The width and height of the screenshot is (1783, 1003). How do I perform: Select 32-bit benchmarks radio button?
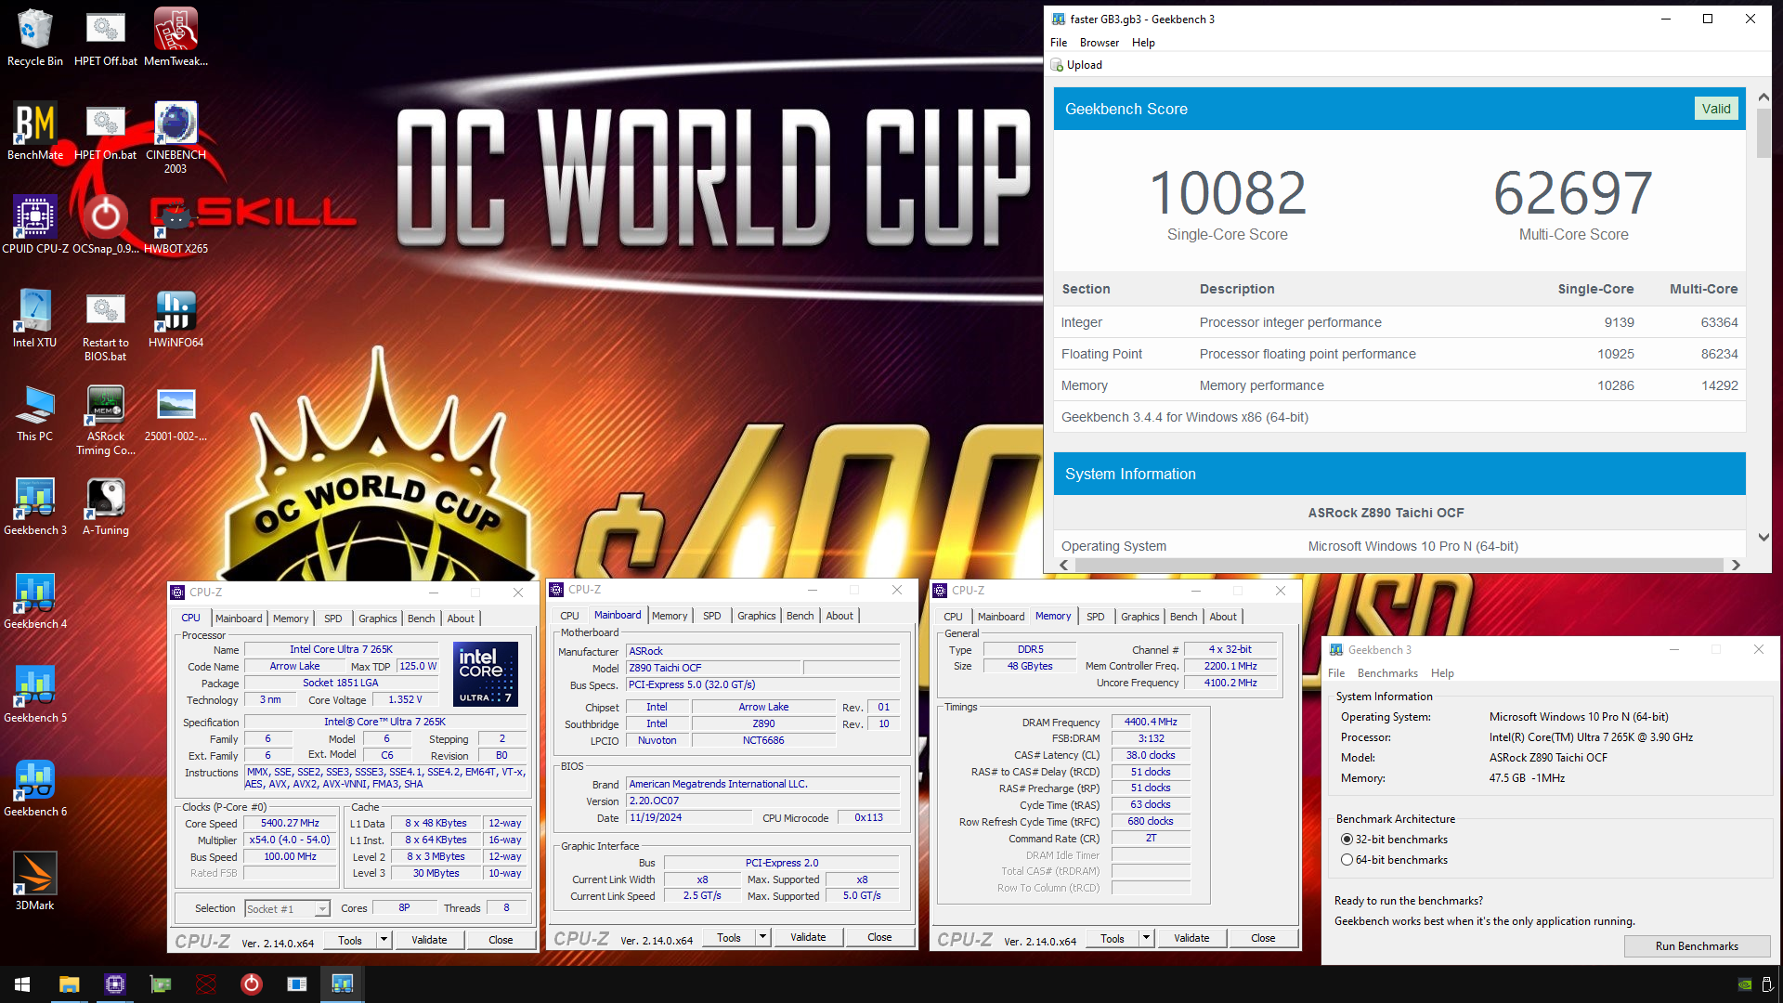click(x=1347, y=840)
